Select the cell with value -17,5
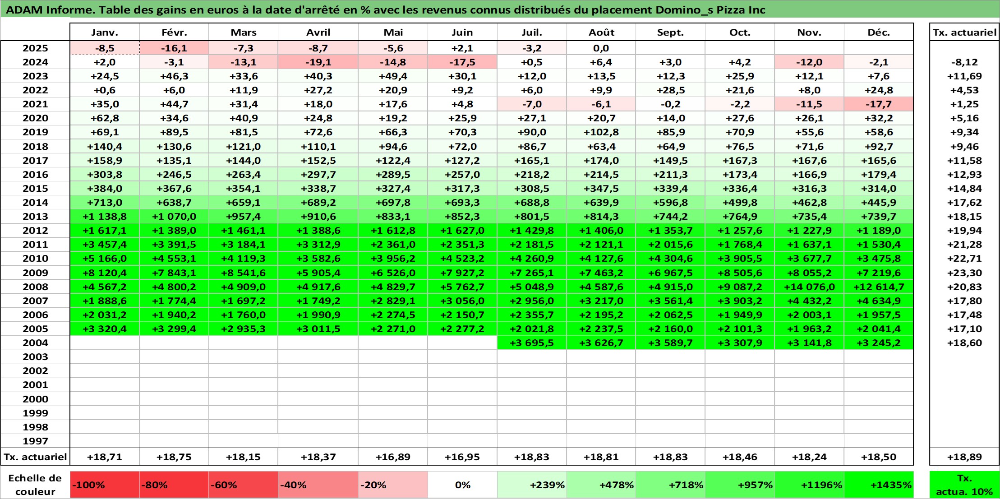This screenshot has width=1000, height=499. coord(462,62)
